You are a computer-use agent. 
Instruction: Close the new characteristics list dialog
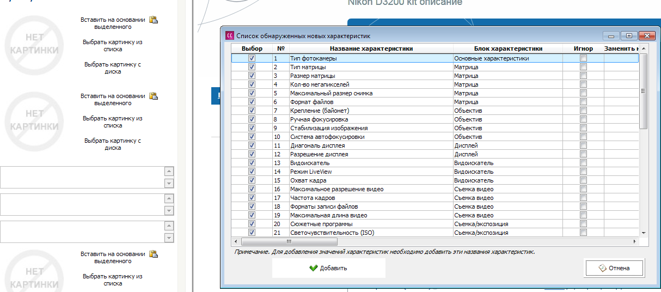click(646, 36)
